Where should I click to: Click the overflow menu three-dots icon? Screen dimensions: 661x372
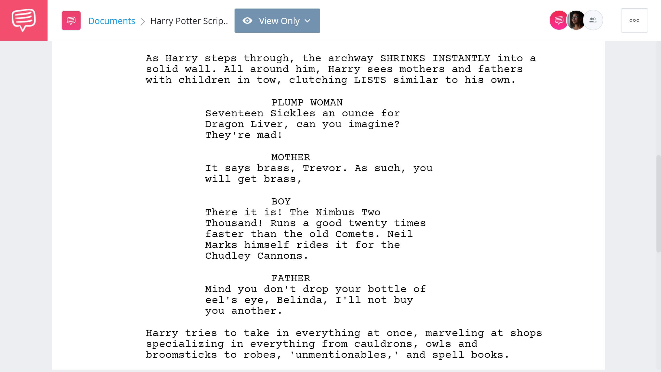tap(634, 20)
